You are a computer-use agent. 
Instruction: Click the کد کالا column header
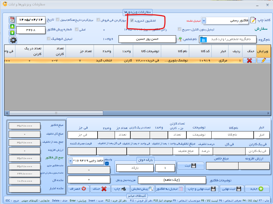tap(200, 51)
